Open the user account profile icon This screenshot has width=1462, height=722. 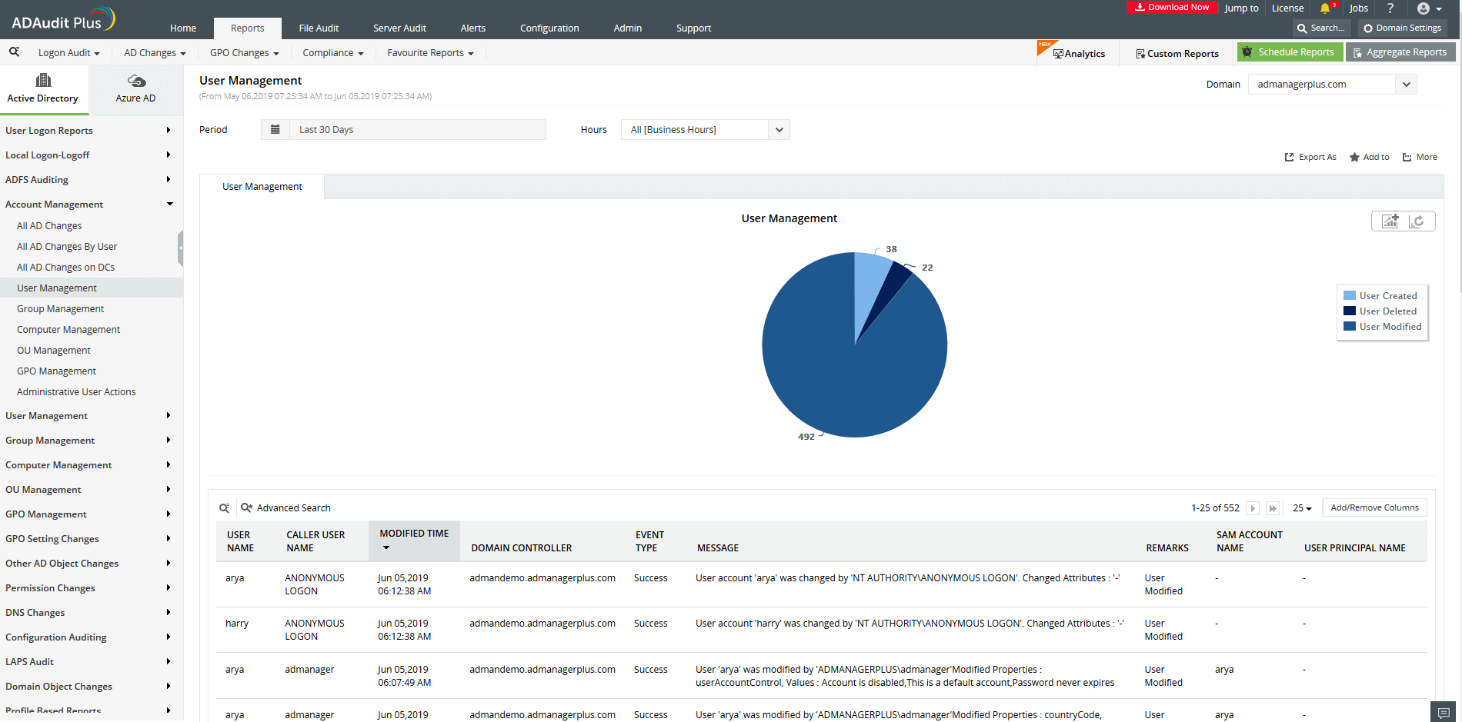[x=1423, y=8]
